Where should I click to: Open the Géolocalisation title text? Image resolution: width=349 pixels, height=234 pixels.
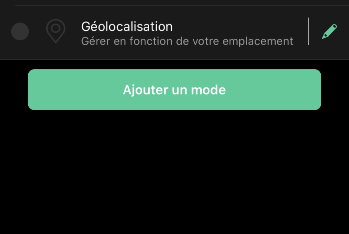[127, 26]
